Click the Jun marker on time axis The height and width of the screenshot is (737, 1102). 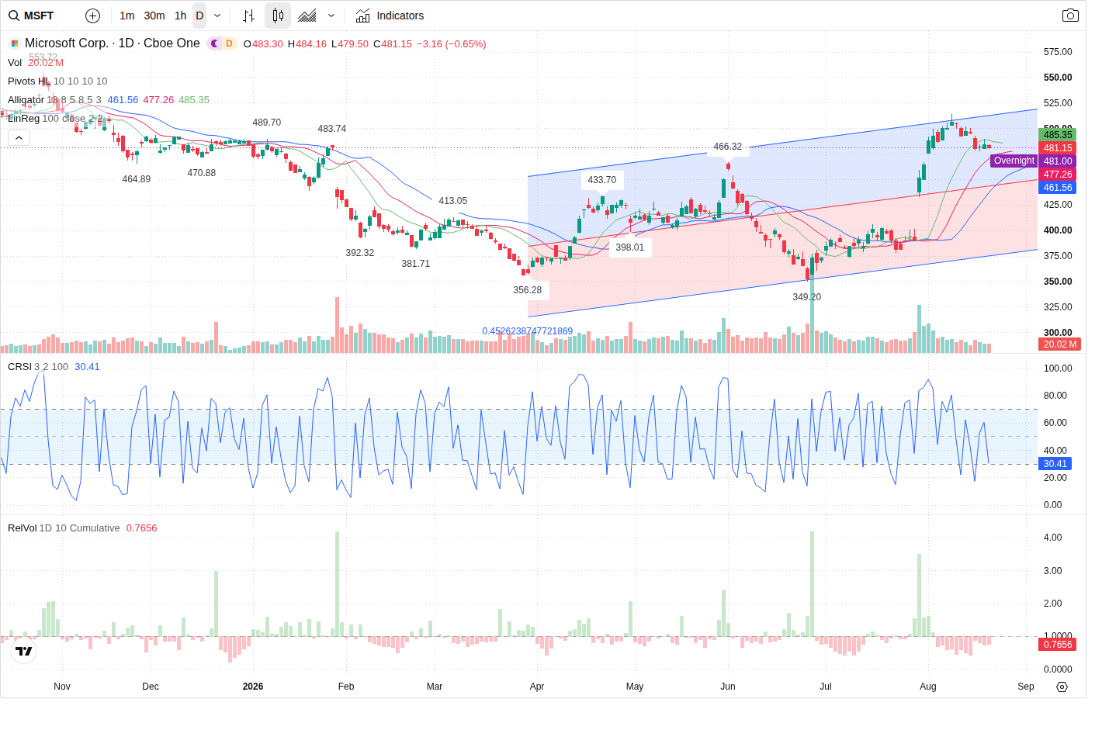(728, 687)
